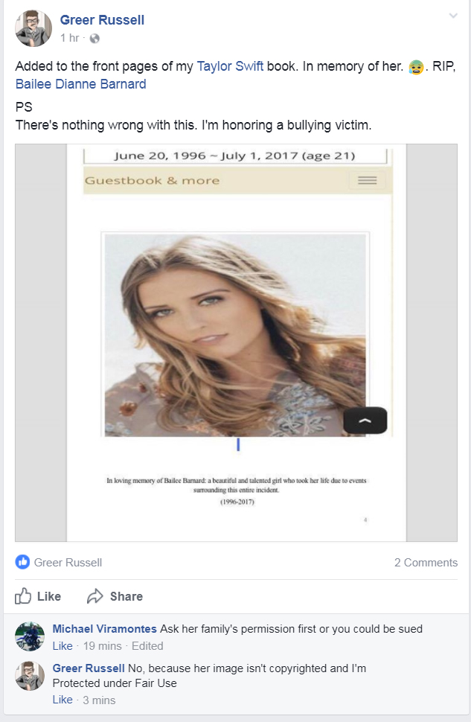Like Greer Russell's reply comment
The width and height of the screenshot is (471, 722).
click(63, 700)
